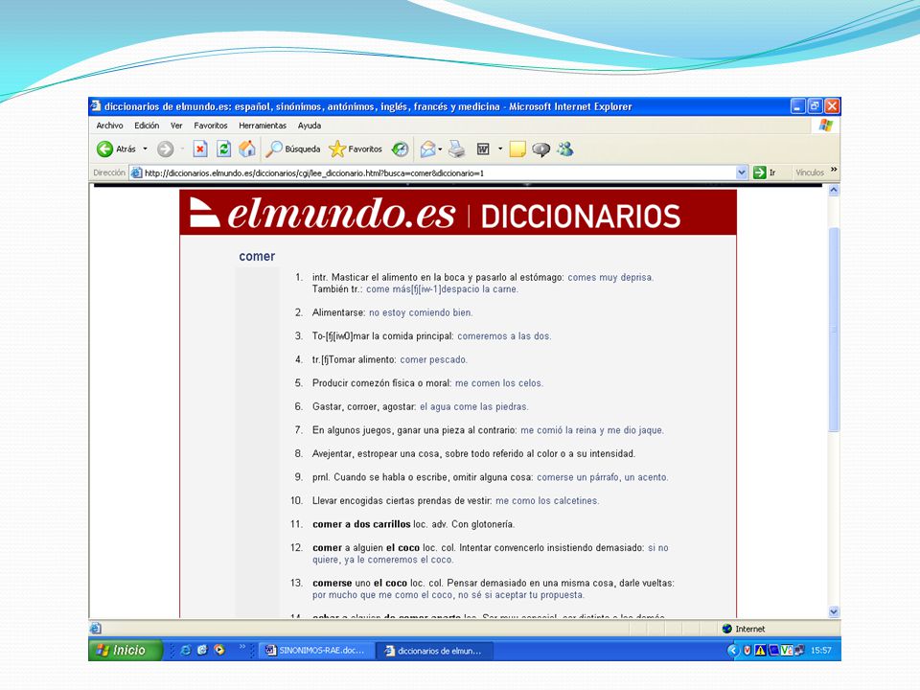Click 'me como los calcetines.'
Viewport: 920px width, 690px height.
tap(547, 500)
